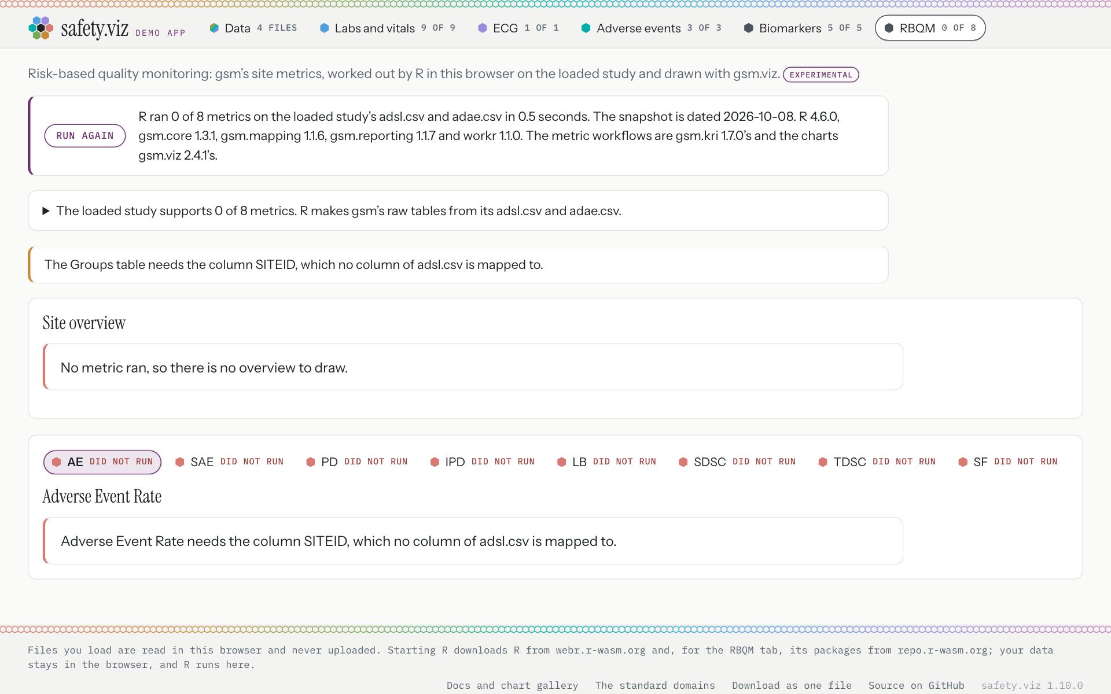Select the SDSC metric tab

pos(737,462)
